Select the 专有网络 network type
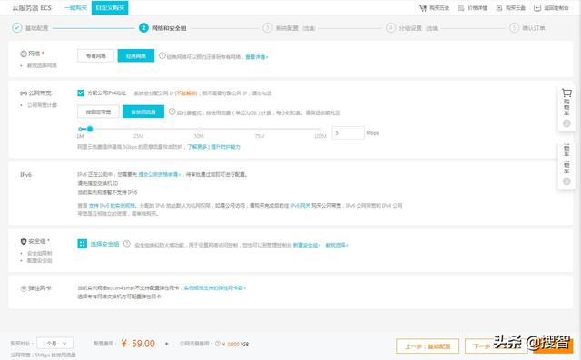581x360 pixels. (x=96, y=56)
